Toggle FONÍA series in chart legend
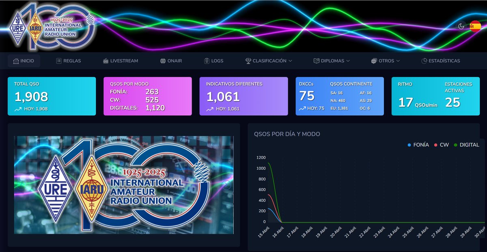Viewport: 487px width, 252px height. pyautogui.click(x=418, y=145)
